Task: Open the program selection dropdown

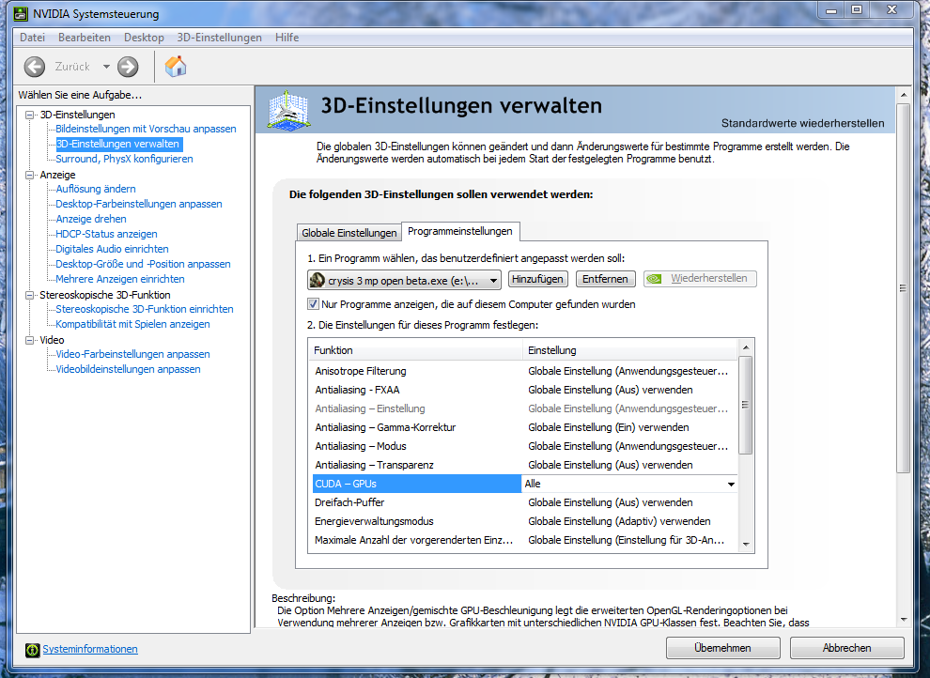Action: coord(493,281)
